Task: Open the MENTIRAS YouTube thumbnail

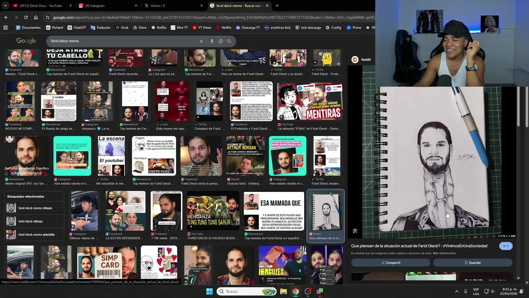Action: (310, 101)
